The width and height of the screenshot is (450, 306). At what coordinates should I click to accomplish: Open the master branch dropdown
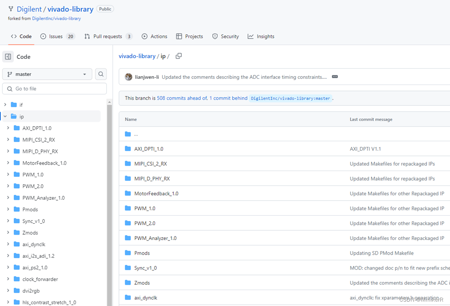coord(47,74)
